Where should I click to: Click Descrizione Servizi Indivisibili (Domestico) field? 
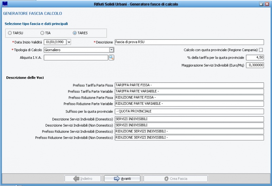[x=189, y=119]
